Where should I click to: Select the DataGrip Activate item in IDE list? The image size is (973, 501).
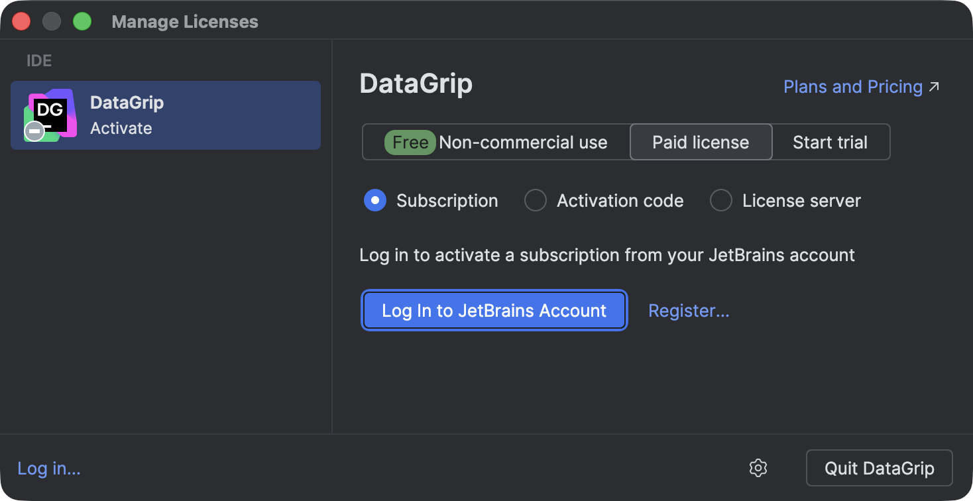pos(166,115)
